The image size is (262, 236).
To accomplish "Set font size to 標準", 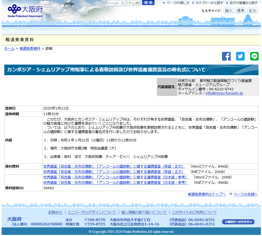I will point(240,11).
